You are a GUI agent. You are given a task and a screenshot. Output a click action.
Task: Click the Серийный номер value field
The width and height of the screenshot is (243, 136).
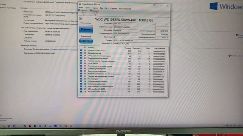pyautogui.click(x=126, y=27)
